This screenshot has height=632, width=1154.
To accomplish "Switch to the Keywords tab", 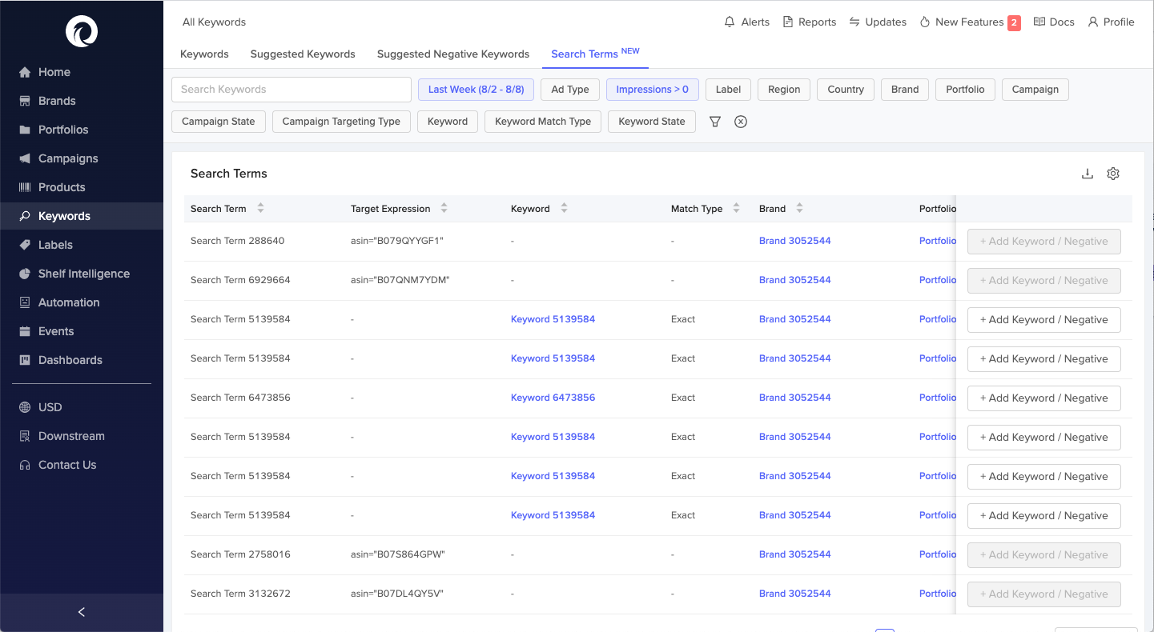I will (x=204, y=54).
